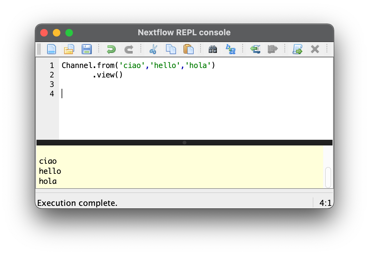Image resolution: width=369 pixels, height=255 pixels.
Task: Open the Find and Replace tool
Action: (x=230, y=49)
